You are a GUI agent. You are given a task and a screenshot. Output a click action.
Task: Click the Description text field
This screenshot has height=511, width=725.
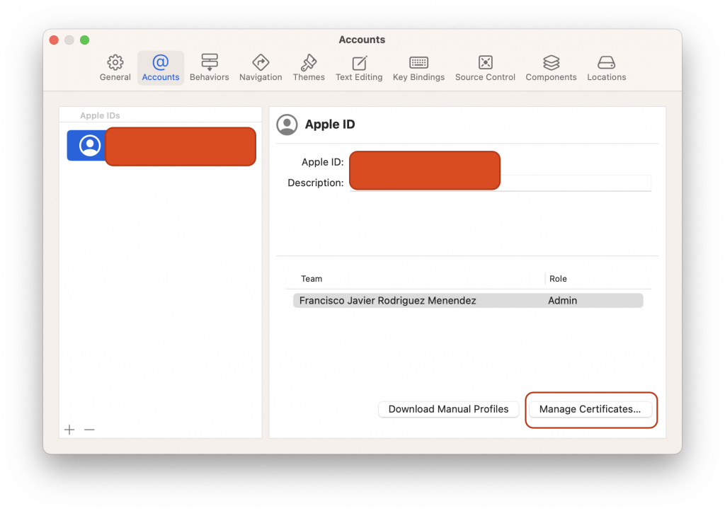point(575,183)
